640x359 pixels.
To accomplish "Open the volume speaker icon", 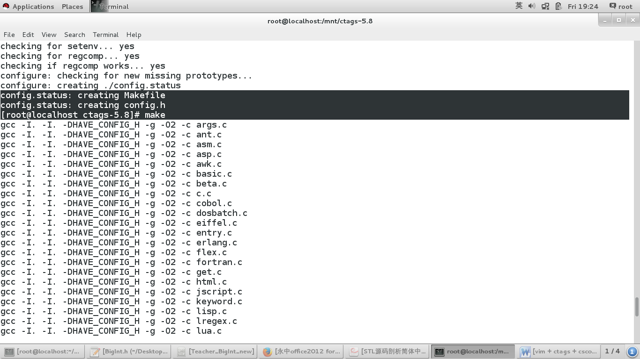I will 532,6.
